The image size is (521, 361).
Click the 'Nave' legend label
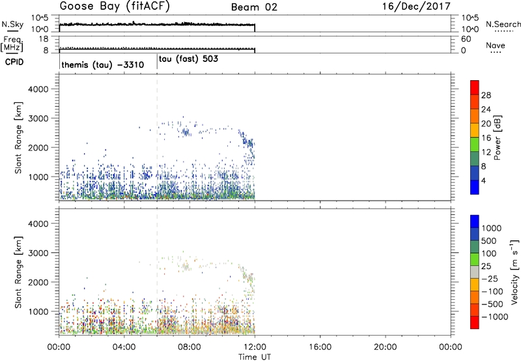point(496,46)
